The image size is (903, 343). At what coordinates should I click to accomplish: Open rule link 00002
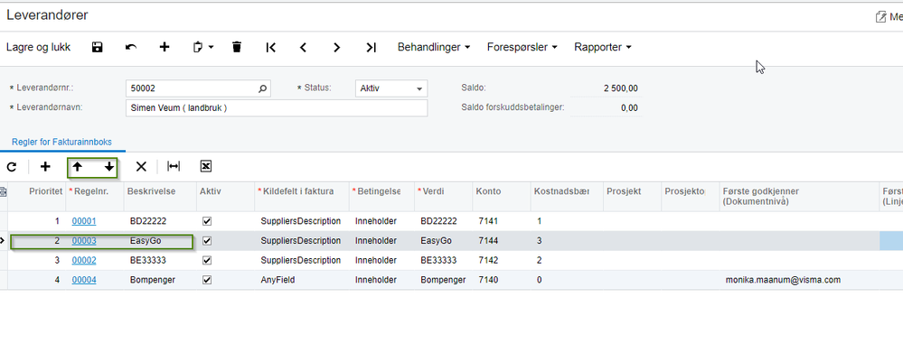[84, 260]
